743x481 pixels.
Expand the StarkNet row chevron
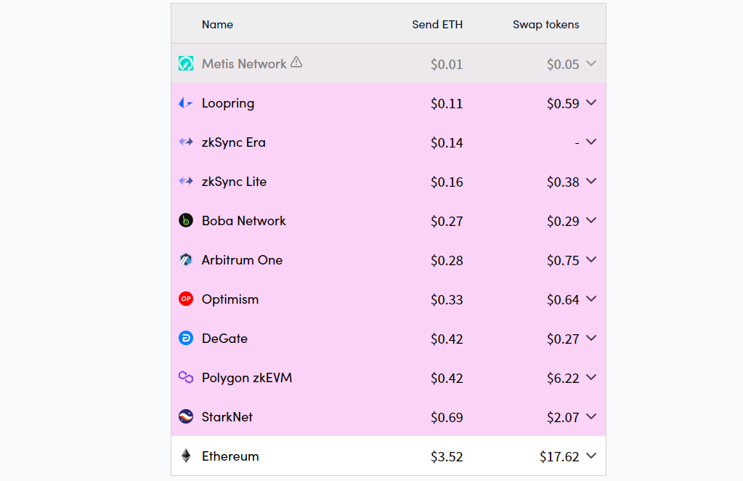click(x=591, y=416)
